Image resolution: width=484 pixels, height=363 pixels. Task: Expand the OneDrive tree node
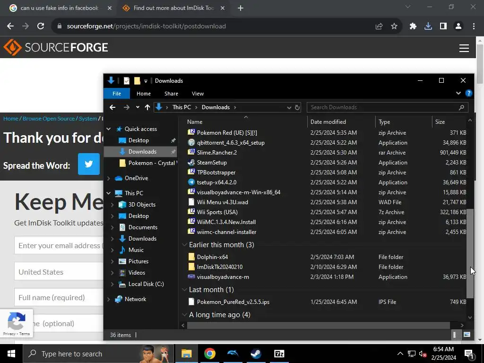(108, 178)
